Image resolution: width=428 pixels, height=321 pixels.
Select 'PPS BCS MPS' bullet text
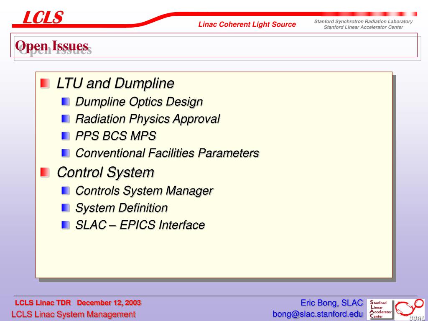coord(116,136)
